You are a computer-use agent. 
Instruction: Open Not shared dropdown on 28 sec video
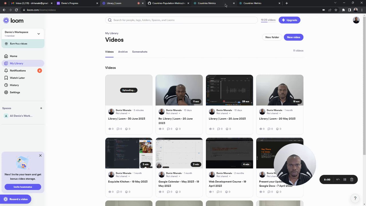click(223, 113)
